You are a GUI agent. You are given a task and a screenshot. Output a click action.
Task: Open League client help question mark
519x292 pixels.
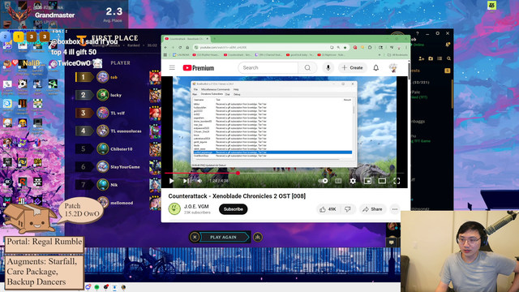coord(418,33)
